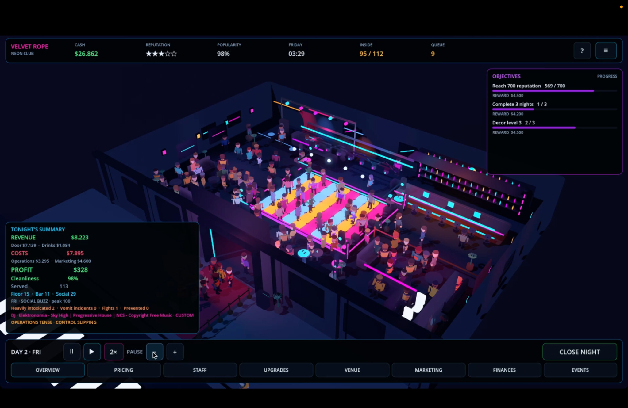The image size is (628, 408).
Task: Click the OBJECTIVES panel heading
Action: click(507, 76)
